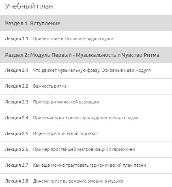Screen dimensions: 172x187
Task: Open lecture 2.5 Ищем гармонический подтекст
Action: [x=86, y=134]
